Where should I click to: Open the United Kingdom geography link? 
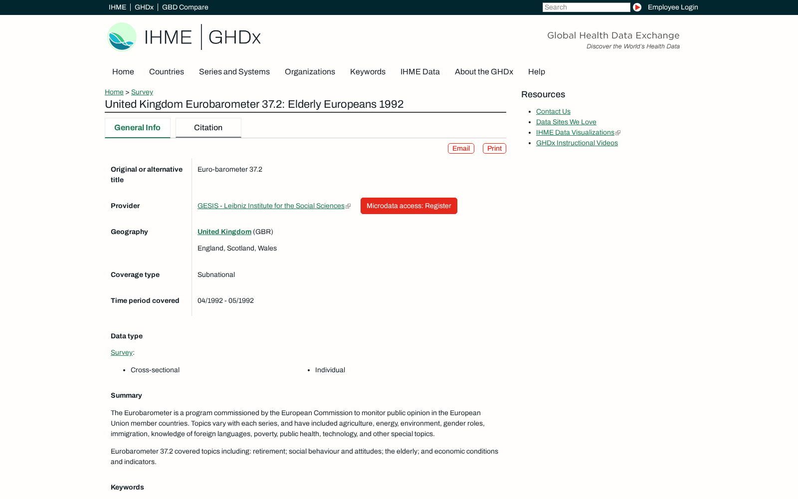[x=224, y=232]
